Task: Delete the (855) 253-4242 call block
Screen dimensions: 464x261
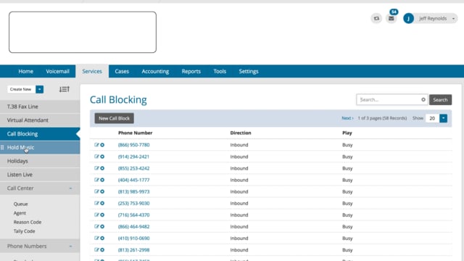Action: (x=102, y=168)
